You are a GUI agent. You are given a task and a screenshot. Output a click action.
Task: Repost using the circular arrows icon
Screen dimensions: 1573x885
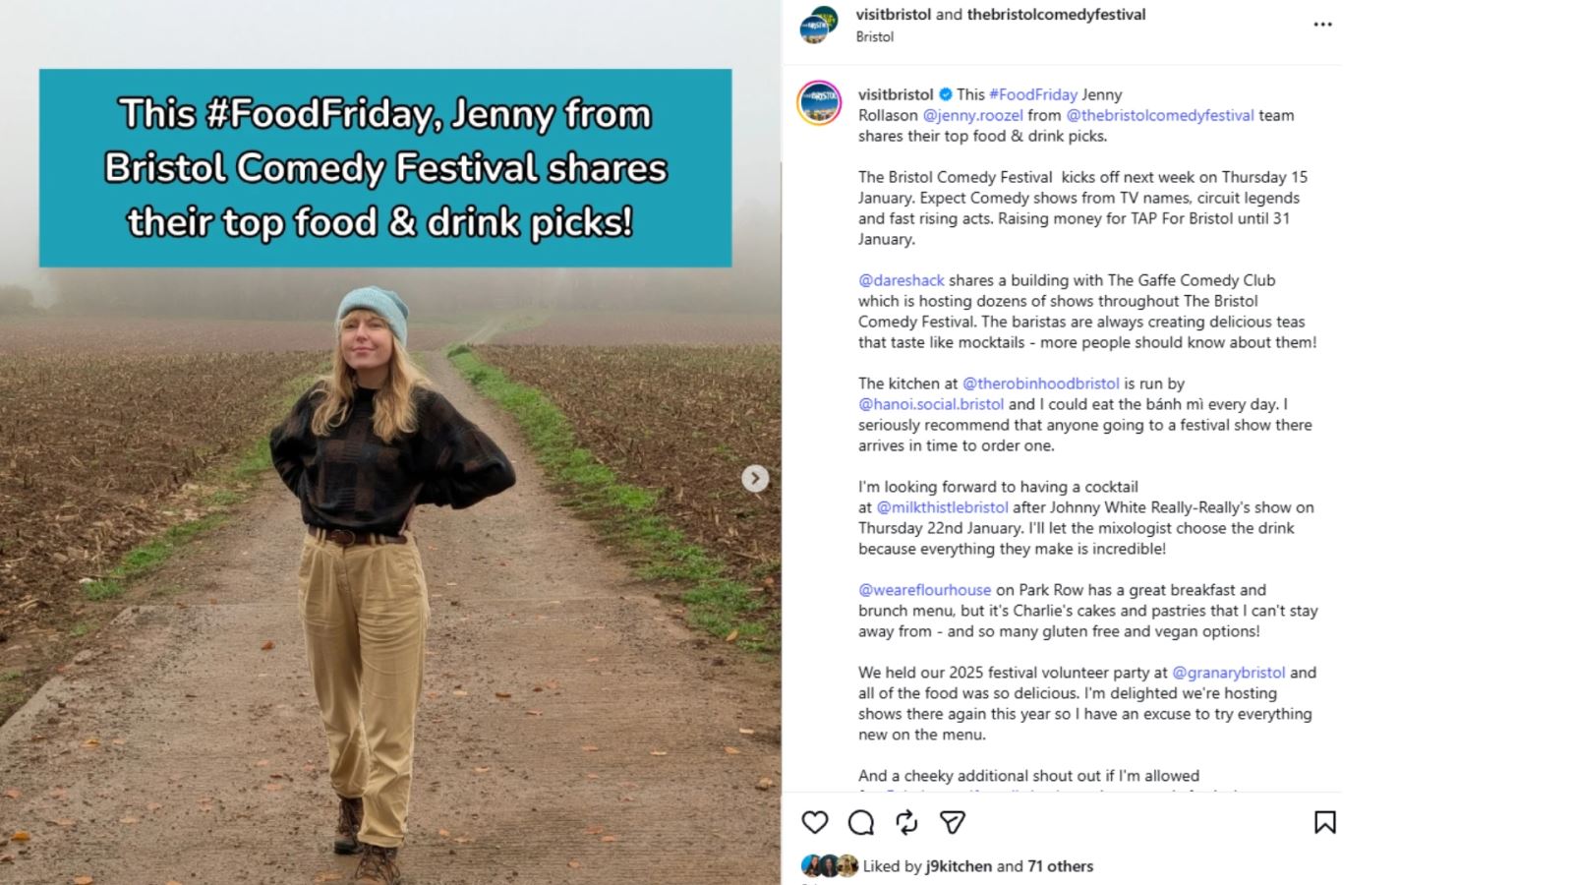click(906, 822)
